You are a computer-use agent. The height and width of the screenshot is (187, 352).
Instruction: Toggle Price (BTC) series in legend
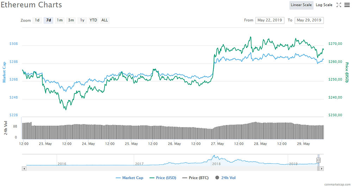click(x=195, y=178)
